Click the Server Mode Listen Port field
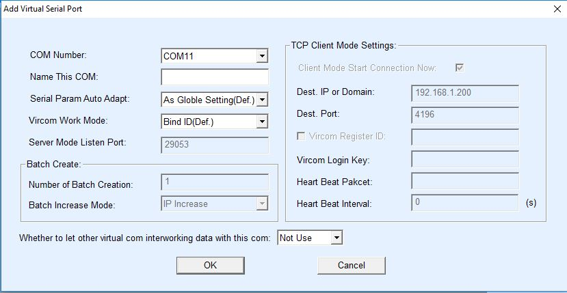567x293 pixels. point(215,144)
